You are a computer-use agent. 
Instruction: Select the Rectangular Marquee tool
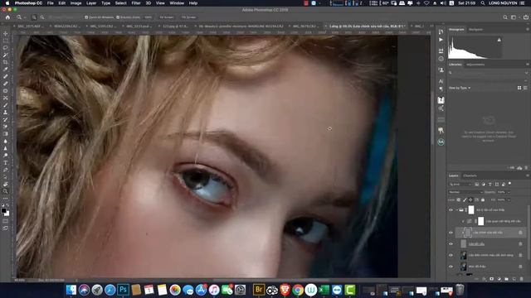pyautogui.click(x=6, y=41)
